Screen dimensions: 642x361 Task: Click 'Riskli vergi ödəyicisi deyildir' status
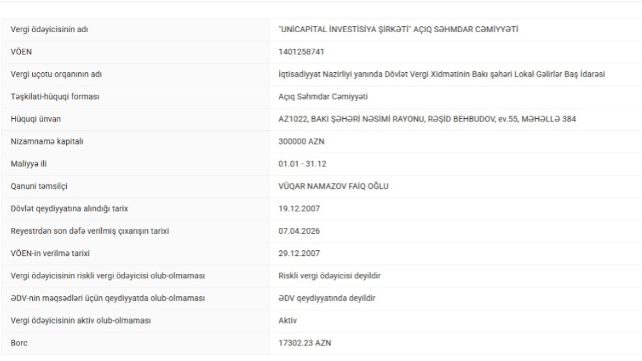pyautogui.click(x=329, y=276)
